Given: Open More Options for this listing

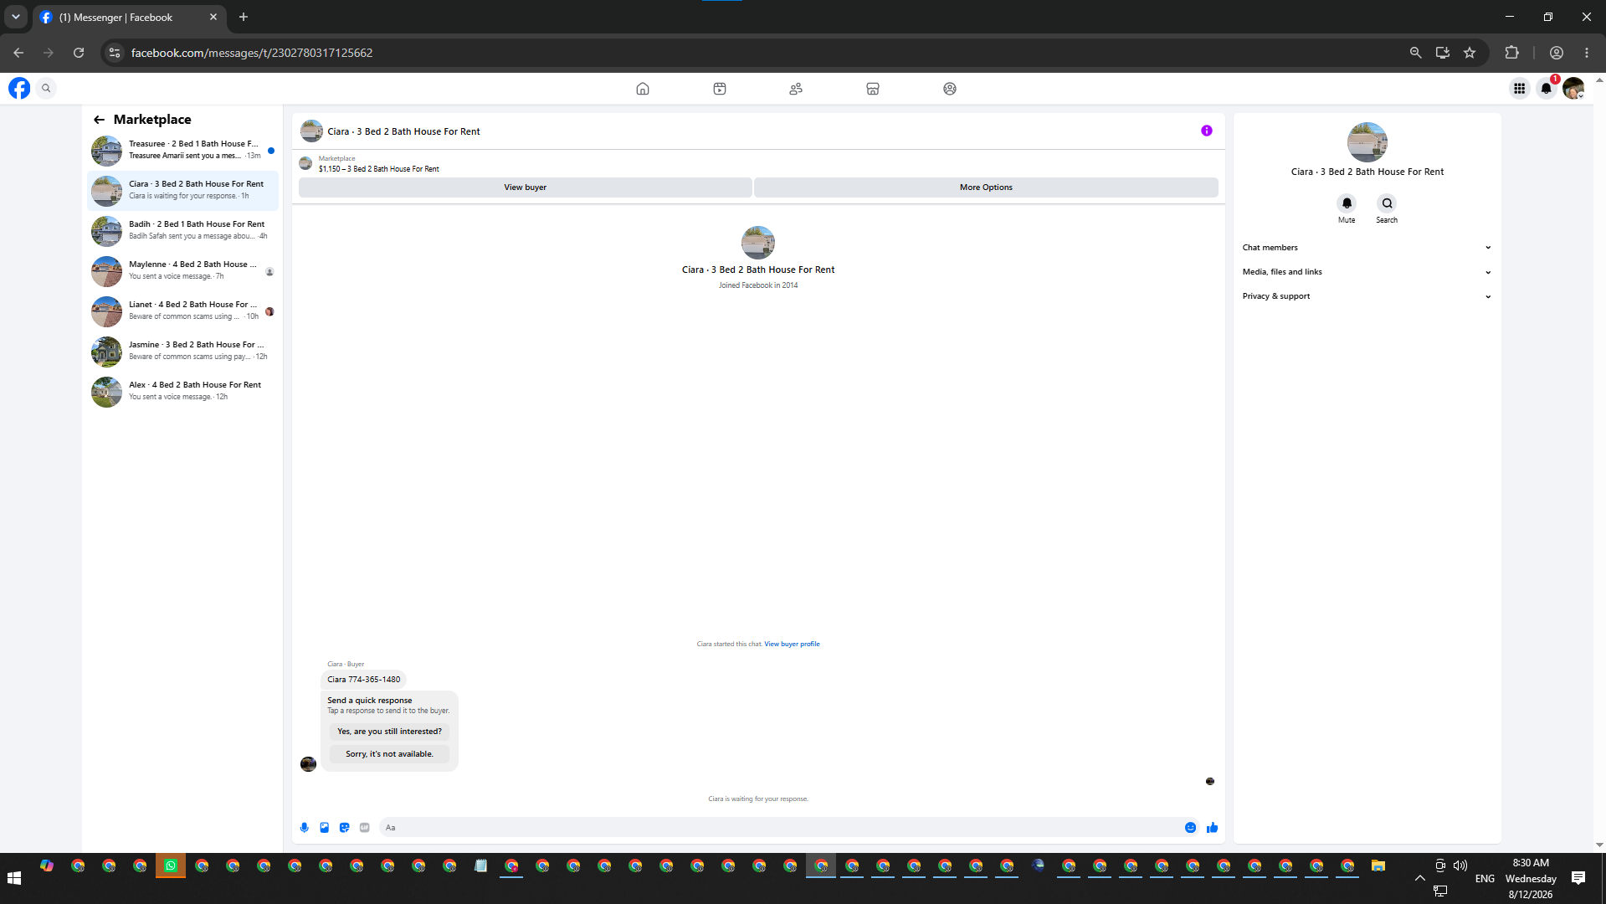Looking at the screenshot, I should click(x=986, y=187).
